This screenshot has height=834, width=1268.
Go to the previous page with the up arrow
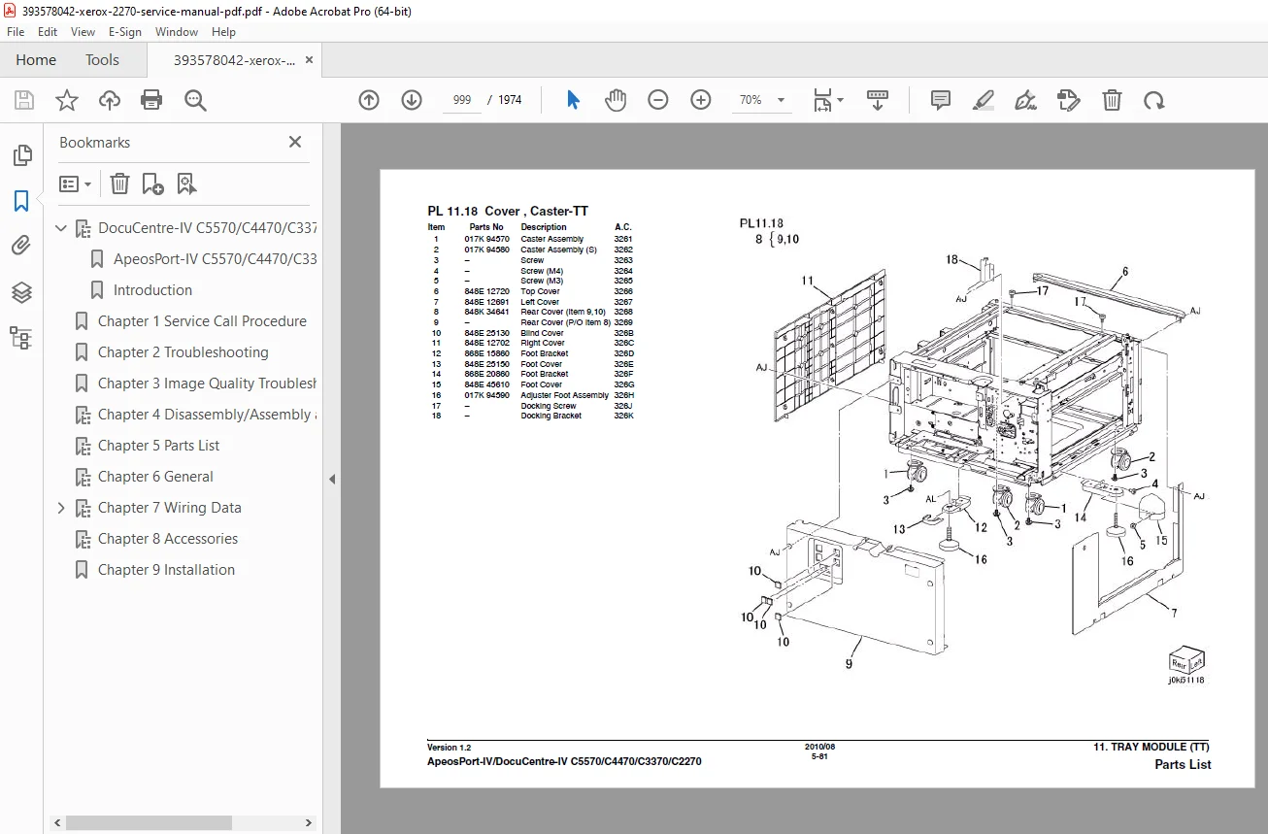[369, 100]
